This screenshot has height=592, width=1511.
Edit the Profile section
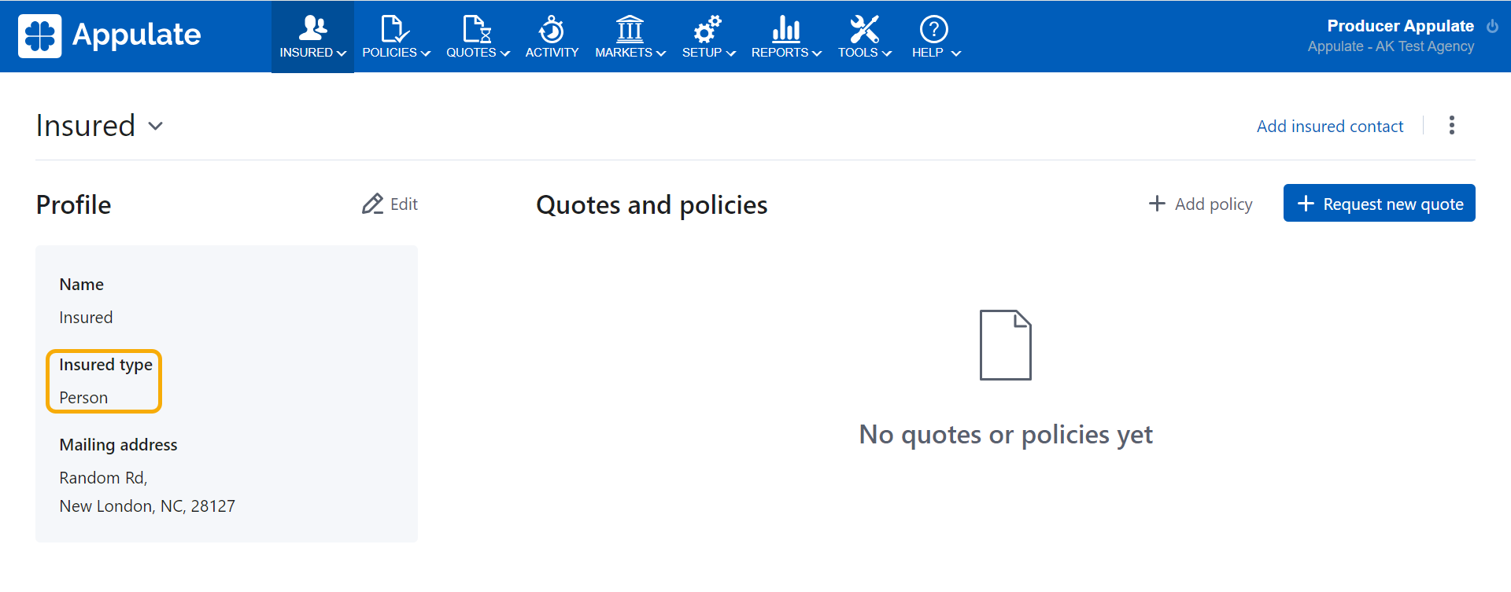tap(390, 204)
